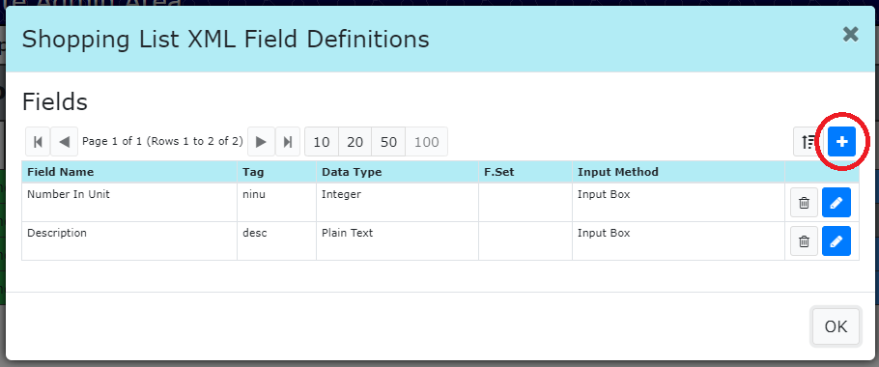Show 50 rows per page
Image resolution: width=879 pixels, height=367 pixels.
point(388,142)
